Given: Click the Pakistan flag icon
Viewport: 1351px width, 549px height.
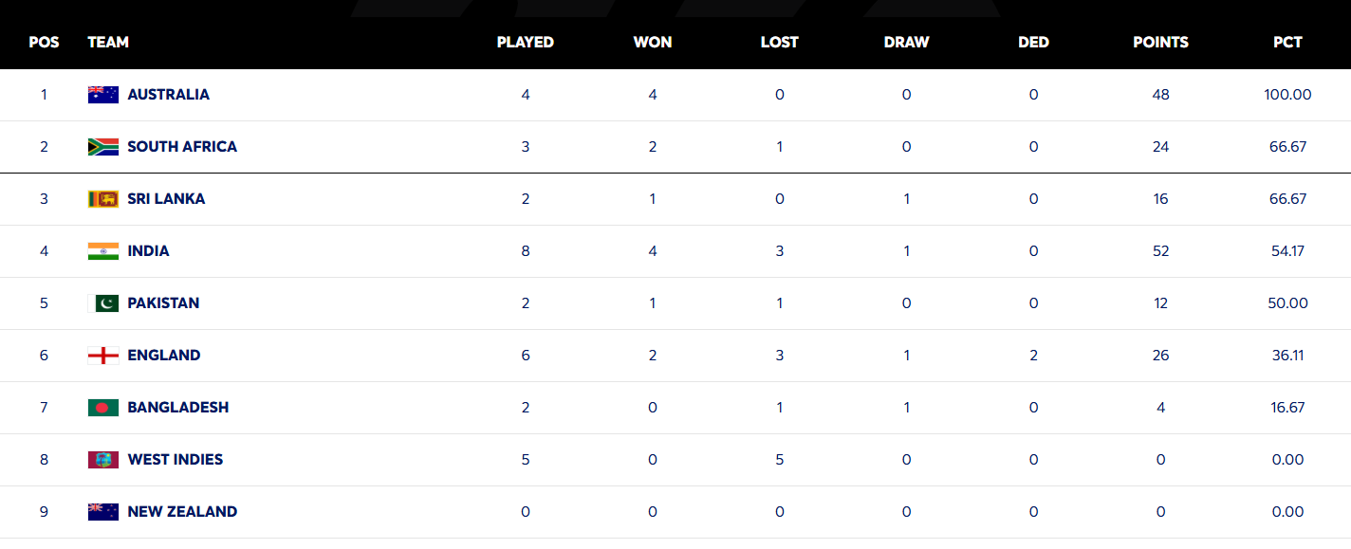Looking at the screenshot, I should pos(103,303).
